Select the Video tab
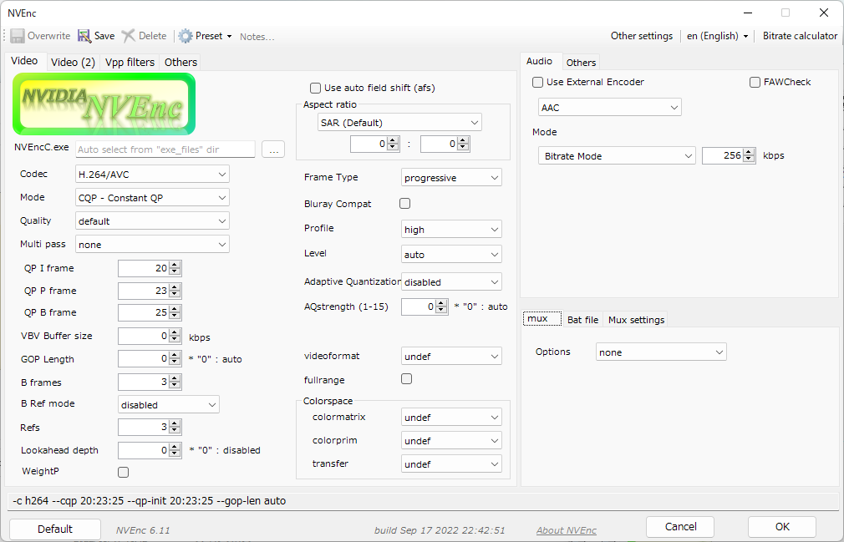Screen dimensions: 844x542 click(24, 61)
